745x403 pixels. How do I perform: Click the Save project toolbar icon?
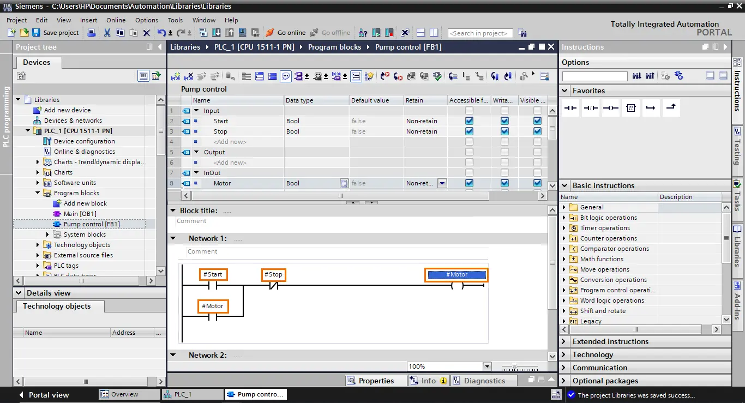[36, 33]
